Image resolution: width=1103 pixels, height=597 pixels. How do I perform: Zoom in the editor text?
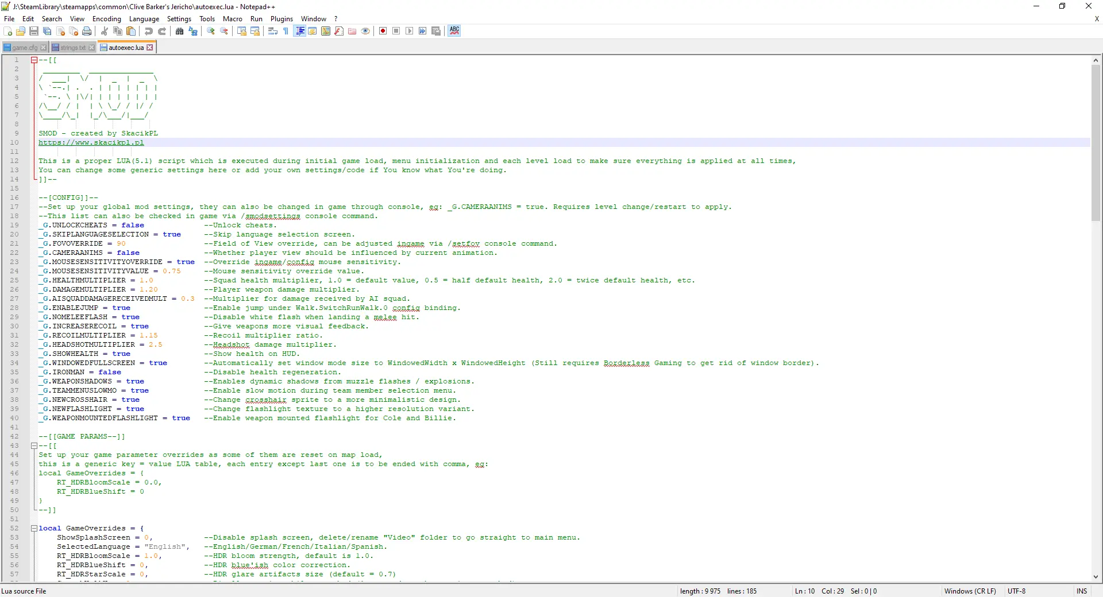(x=211, y=31)
